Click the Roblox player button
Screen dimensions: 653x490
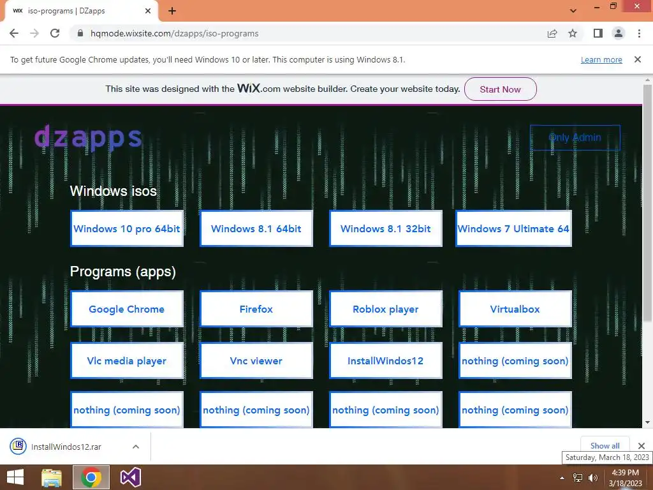(386, 309)
